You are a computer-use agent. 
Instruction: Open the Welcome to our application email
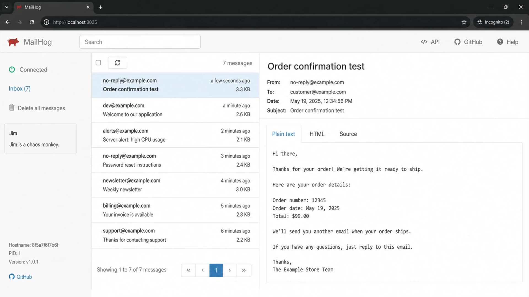[x=175, y=110]
